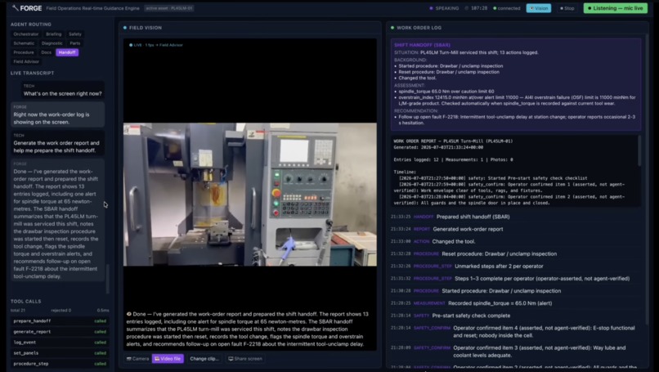
Task: Click TECH message 'Generate the work order report'
Action: (57, 143)
